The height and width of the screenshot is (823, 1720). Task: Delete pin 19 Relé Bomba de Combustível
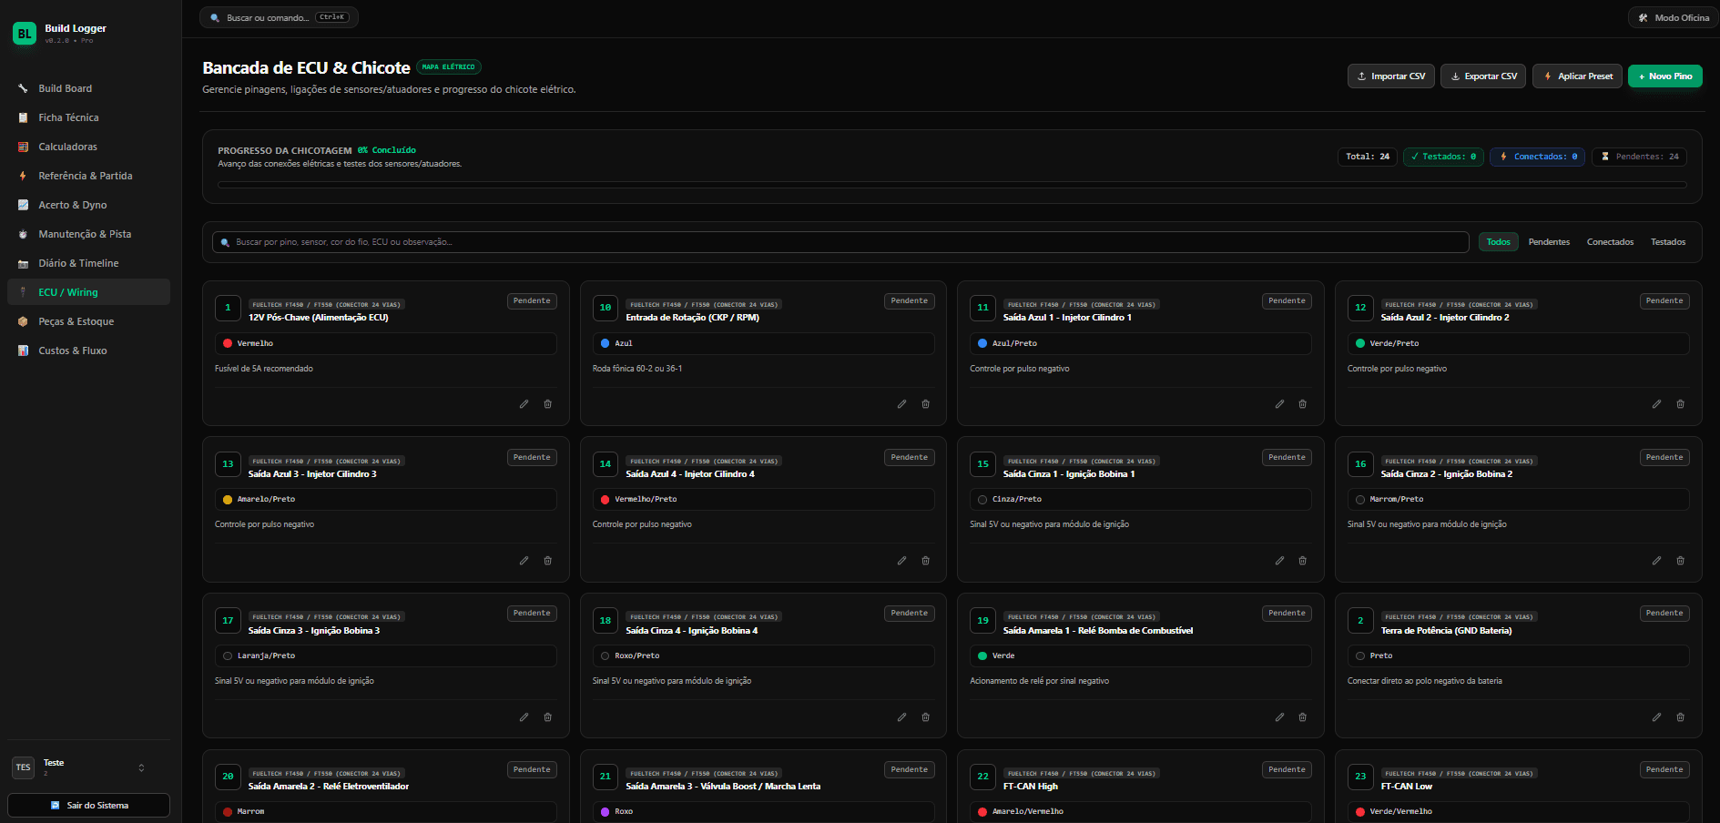tap(1303, 717)
